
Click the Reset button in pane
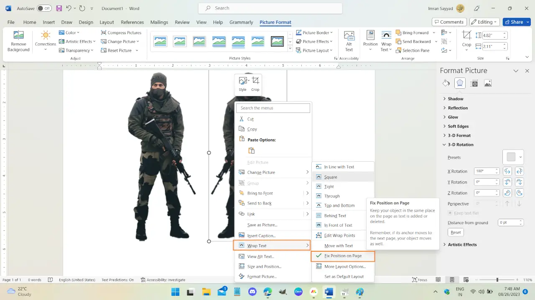456,232
